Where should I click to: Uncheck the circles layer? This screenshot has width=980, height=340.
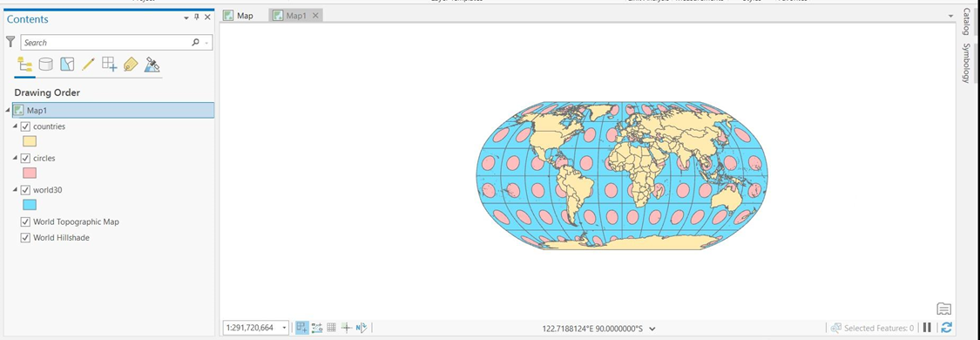[25, 158]
